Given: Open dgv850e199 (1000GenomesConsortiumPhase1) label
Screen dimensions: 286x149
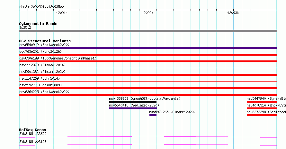Looking at the screenshot, I should (58, 58).
